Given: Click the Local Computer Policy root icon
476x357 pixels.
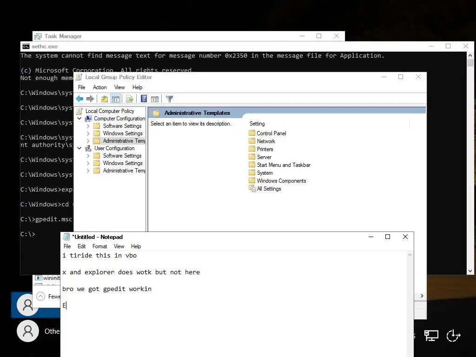Looking at the screenshot, I should (79, 111).
